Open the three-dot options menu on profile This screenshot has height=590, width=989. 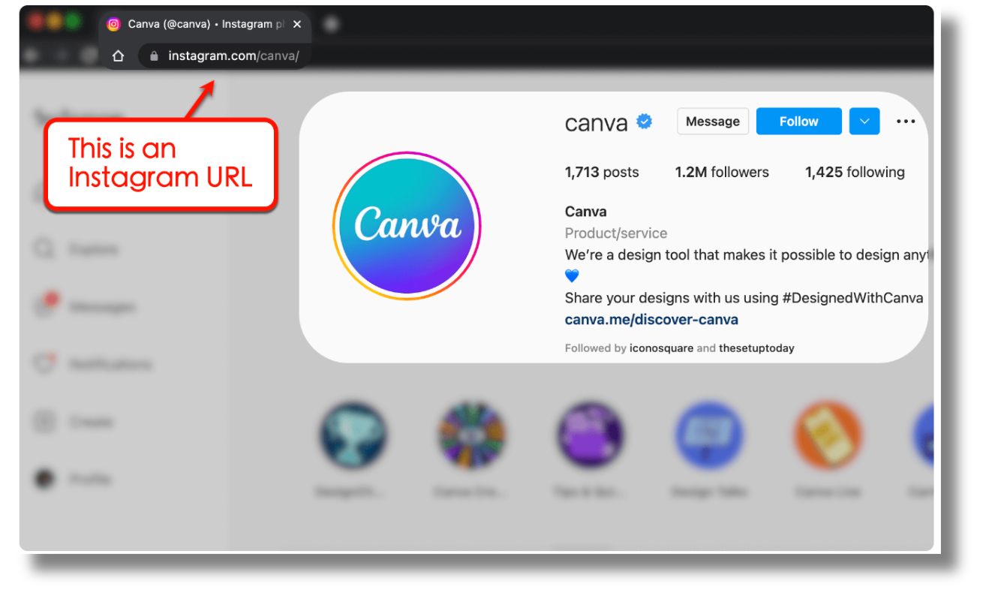(906, 122)
